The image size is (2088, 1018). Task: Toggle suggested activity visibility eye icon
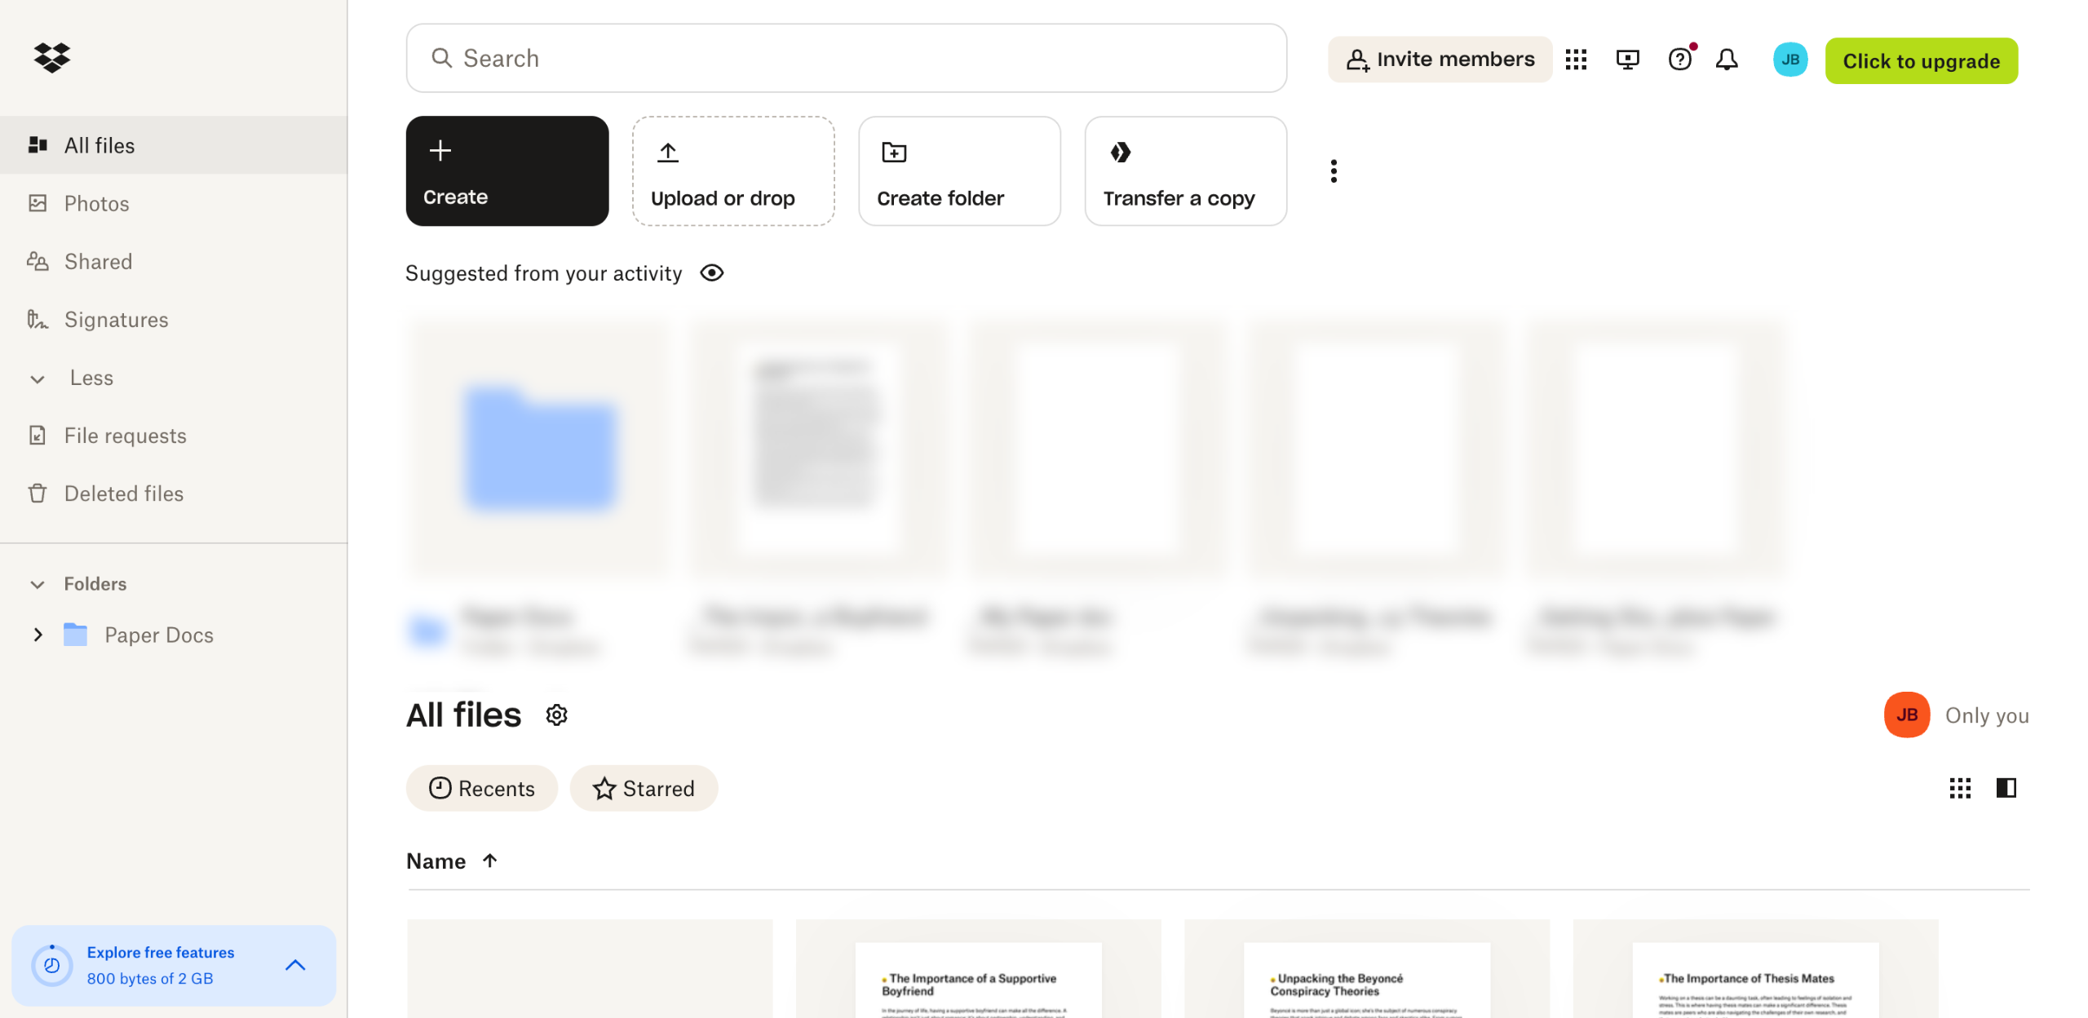711,273
